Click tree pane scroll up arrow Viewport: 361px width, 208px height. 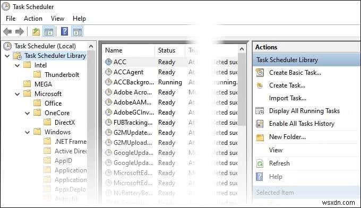pyautogui.click(x=91, y=47)
